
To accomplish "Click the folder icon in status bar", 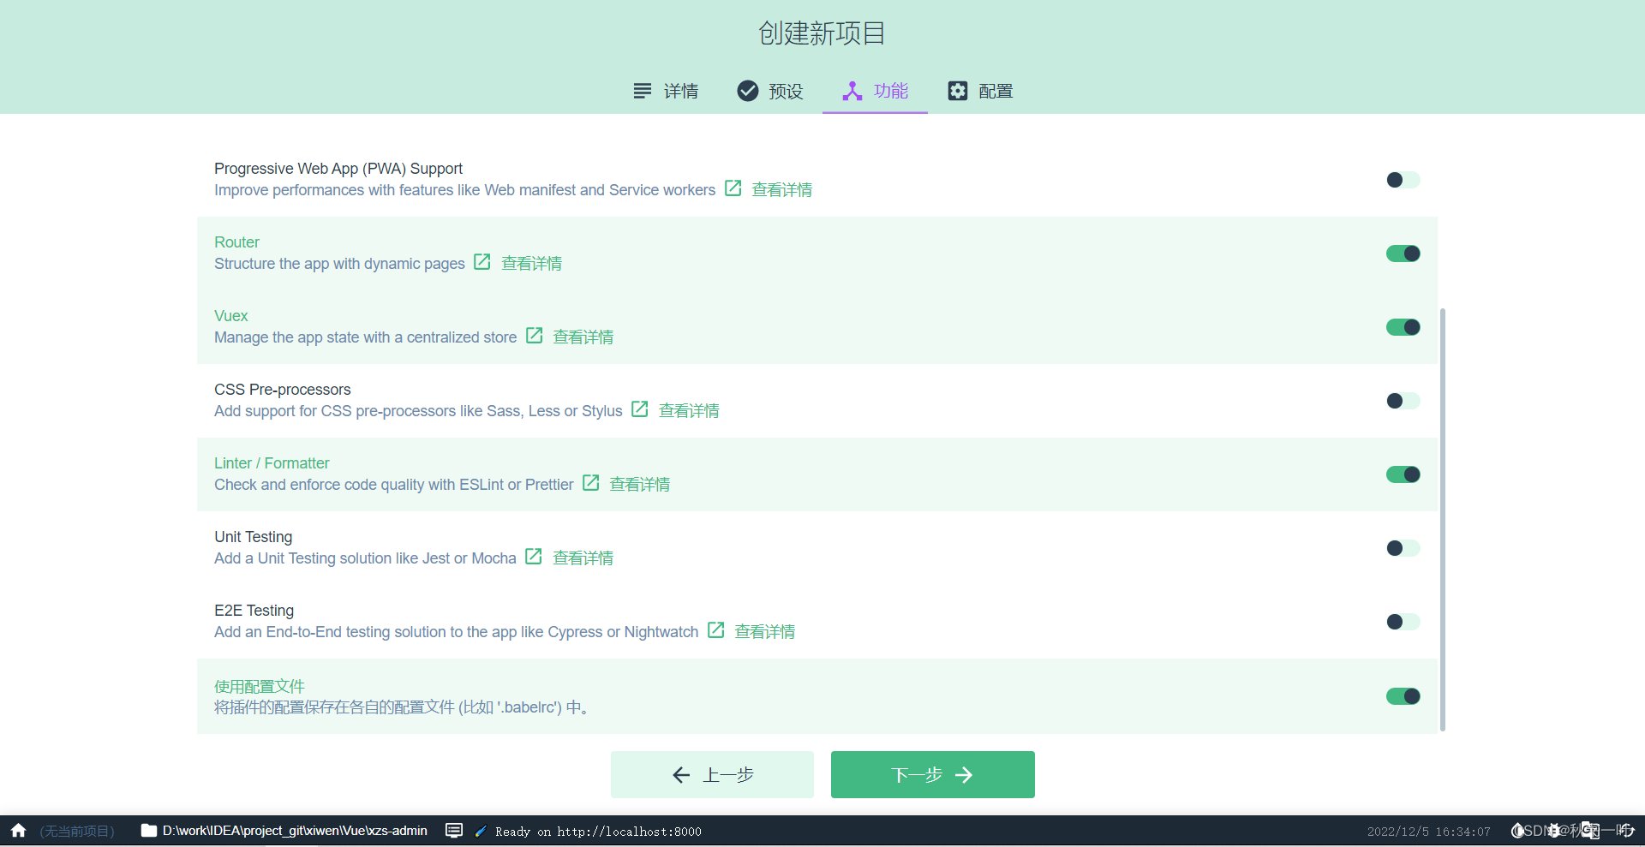I will point(149,831).
